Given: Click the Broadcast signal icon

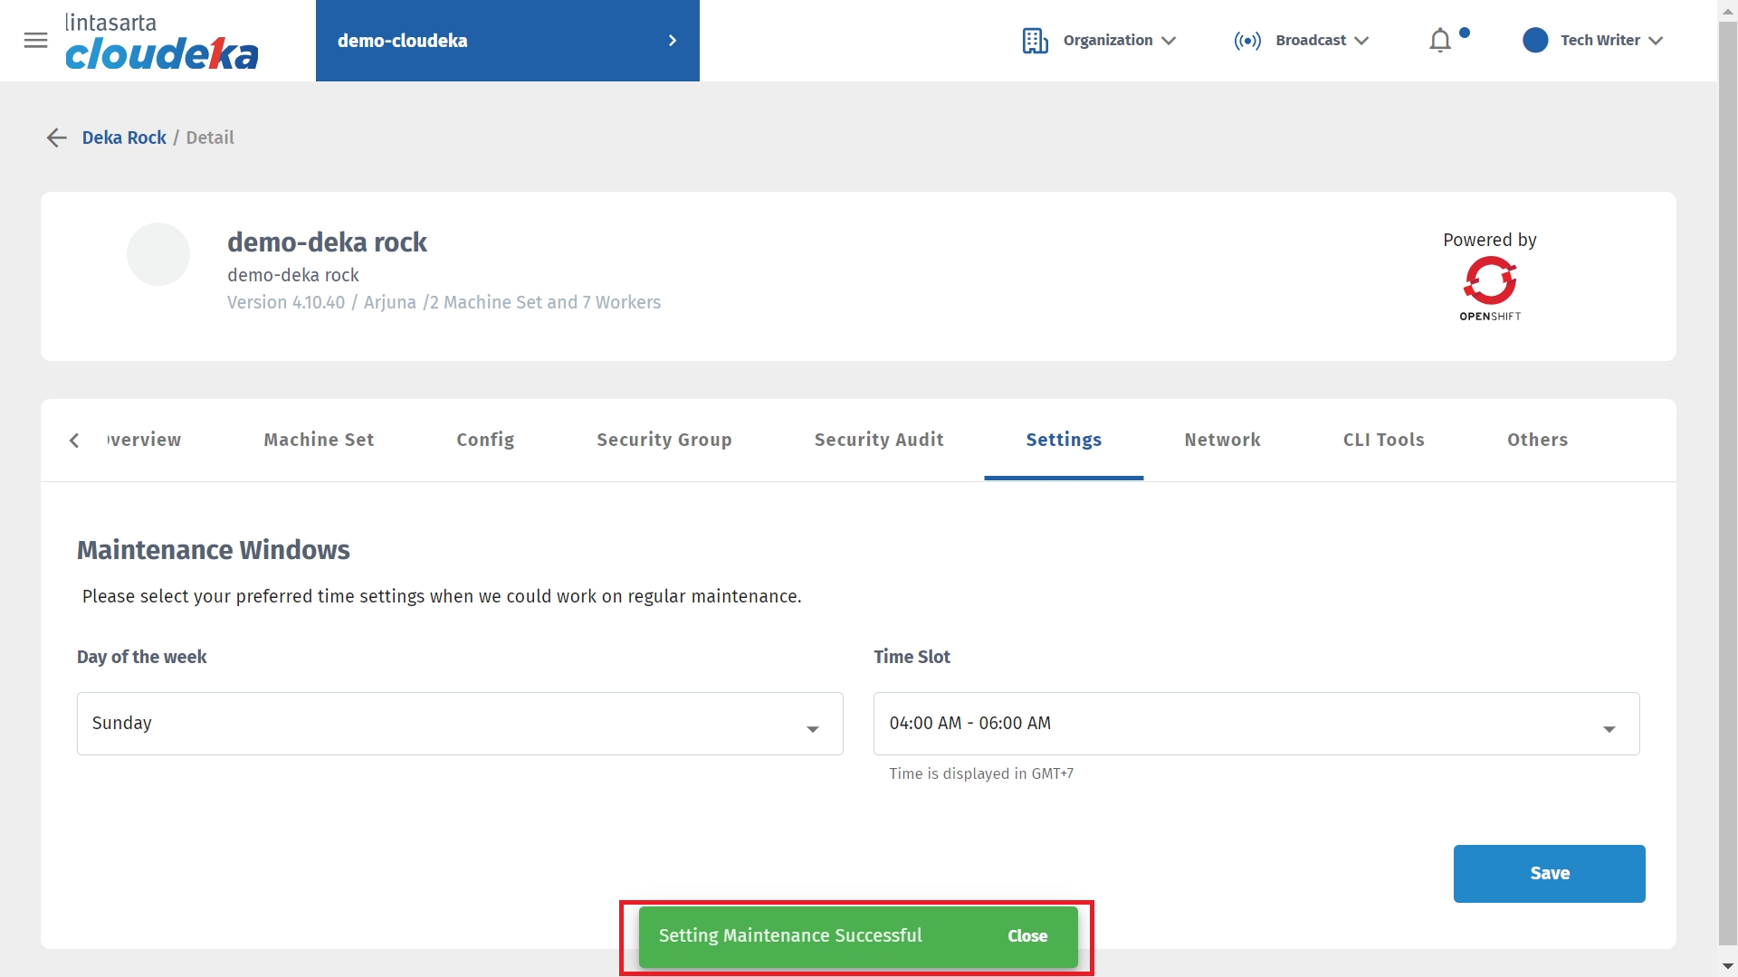Looking at the screenshot, I should tap(1246, 41).
